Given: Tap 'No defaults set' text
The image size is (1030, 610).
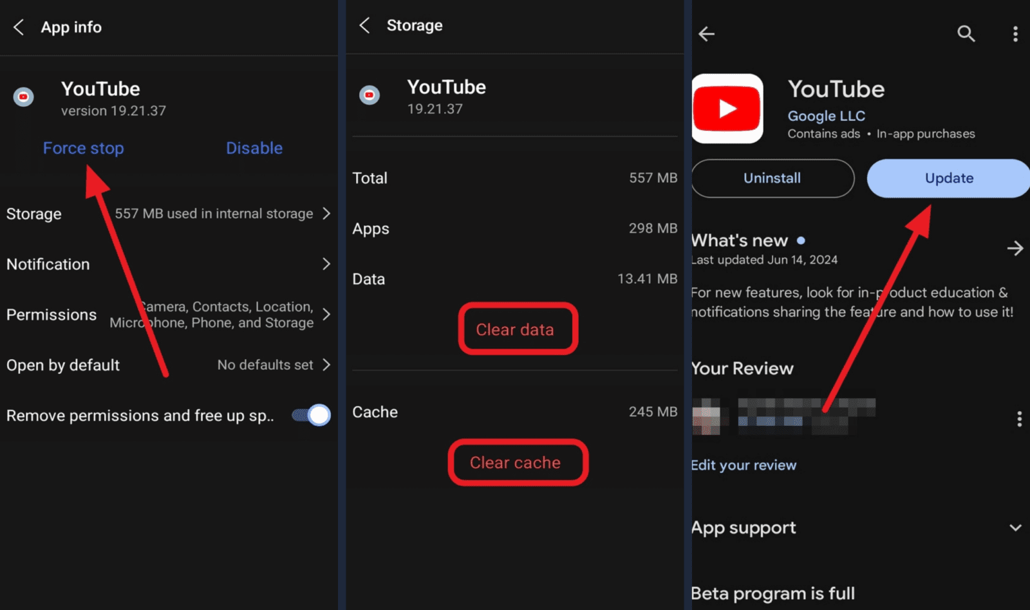Looking at the screenshot, I should [x=265, y=365].
